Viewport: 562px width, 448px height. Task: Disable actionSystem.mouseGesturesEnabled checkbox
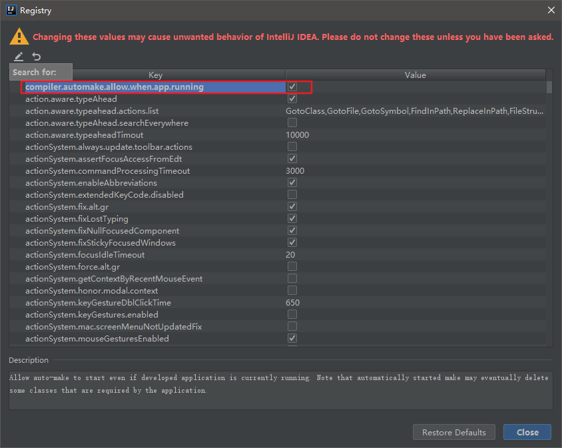point(292,338)
